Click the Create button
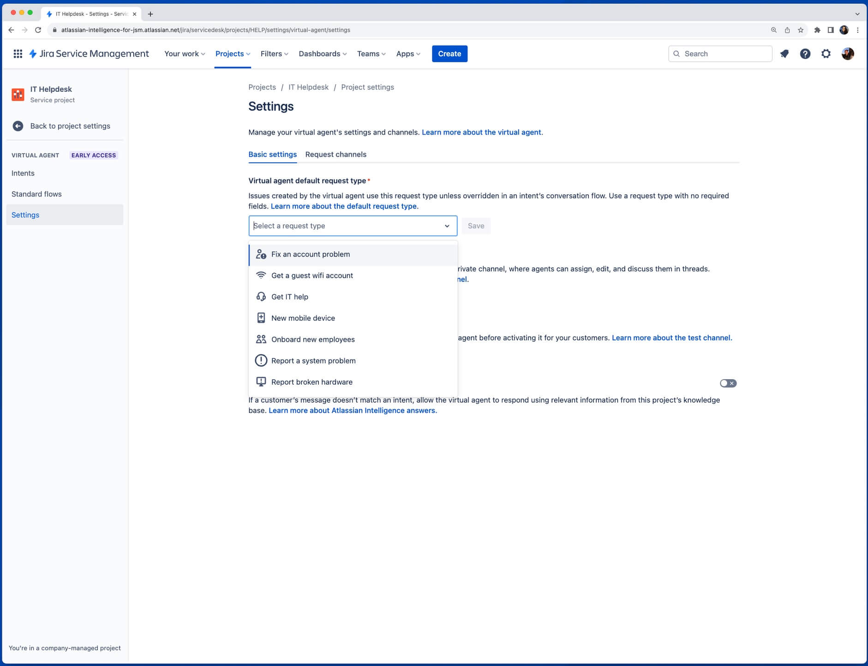868x666 pixels. tap(449, 54)
